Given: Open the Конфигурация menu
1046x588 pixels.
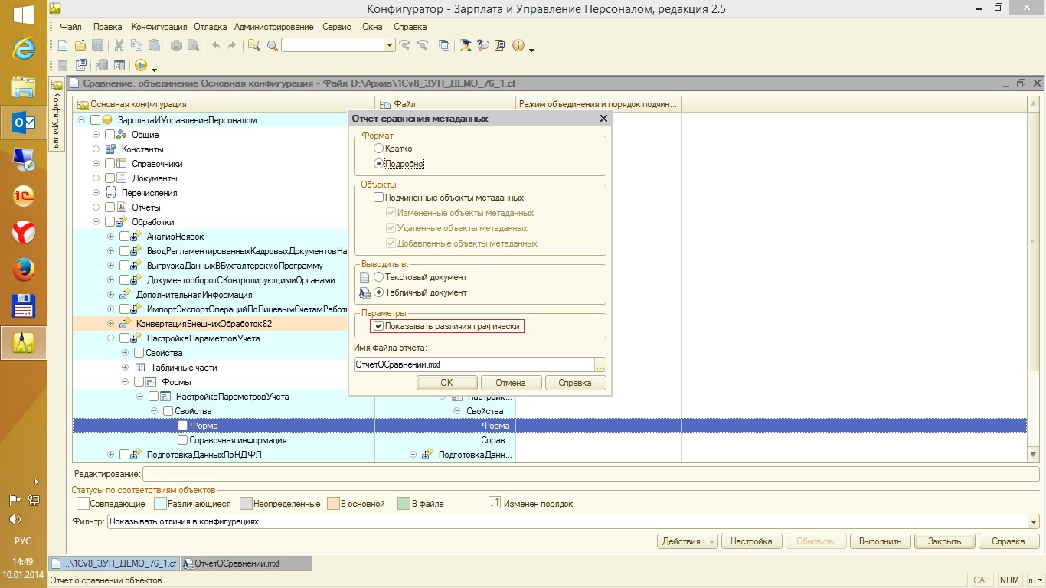Looking at the screenshot, I should 159,27.
